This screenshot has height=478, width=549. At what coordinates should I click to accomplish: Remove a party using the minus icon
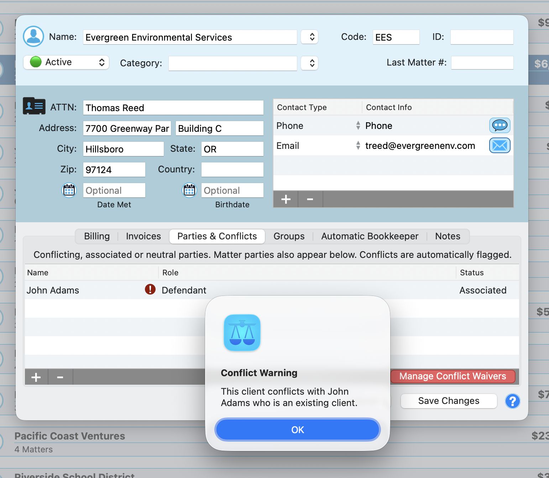coord(60,377)
